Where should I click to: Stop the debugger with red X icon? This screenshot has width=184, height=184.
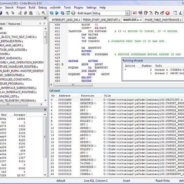pos(168,13)
